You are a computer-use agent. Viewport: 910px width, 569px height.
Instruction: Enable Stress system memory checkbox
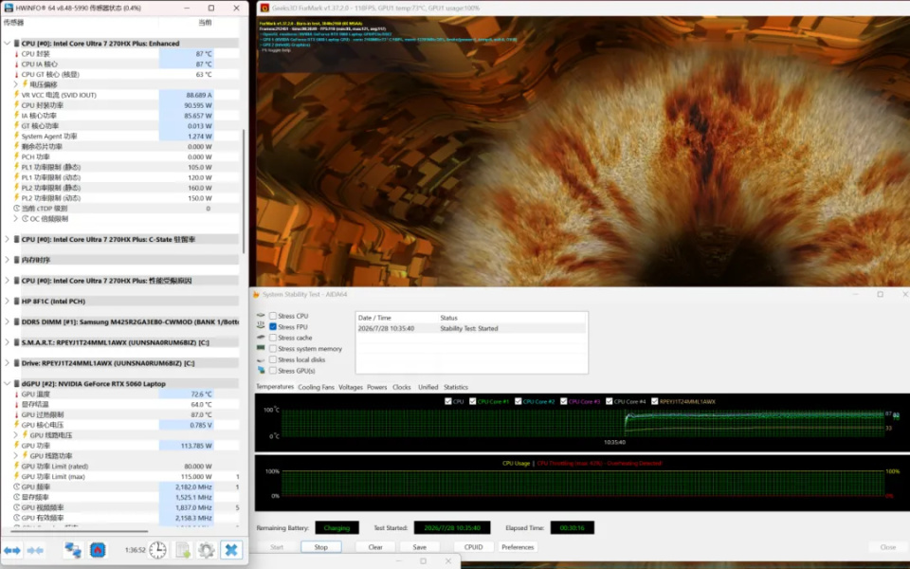(x=272, y=348)
